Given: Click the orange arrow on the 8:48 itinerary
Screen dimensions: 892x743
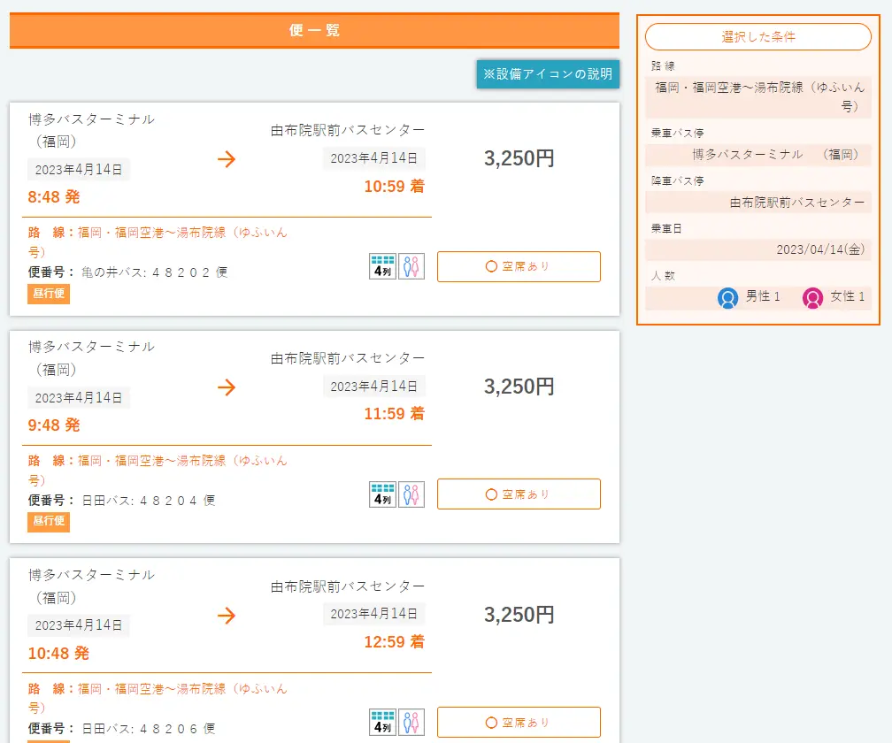Looking at the screenshot, I should click(x=227, y=159).
